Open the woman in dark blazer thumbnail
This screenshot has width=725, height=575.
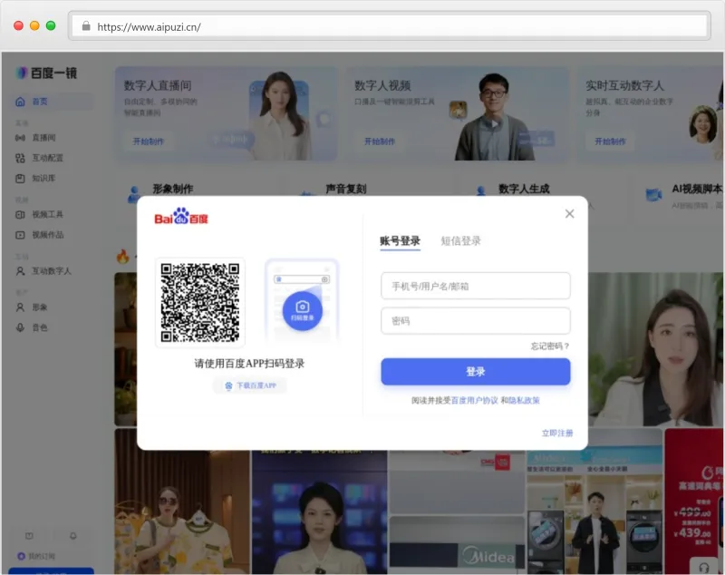(655, 349)
